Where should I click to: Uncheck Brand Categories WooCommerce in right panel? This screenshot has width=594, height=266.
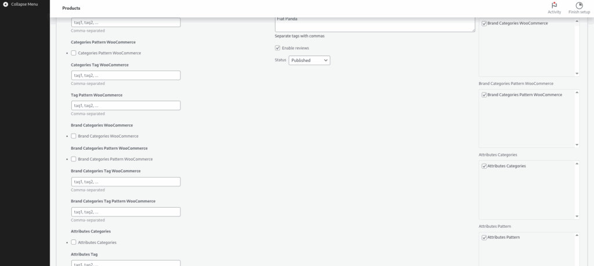484,24
